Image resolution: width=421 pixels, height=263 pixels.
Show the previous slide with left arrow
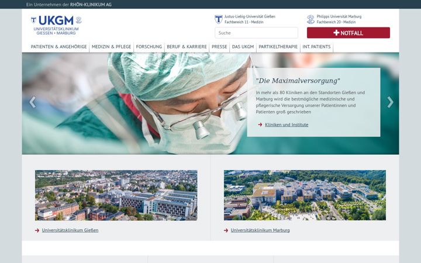click(33, 102)
